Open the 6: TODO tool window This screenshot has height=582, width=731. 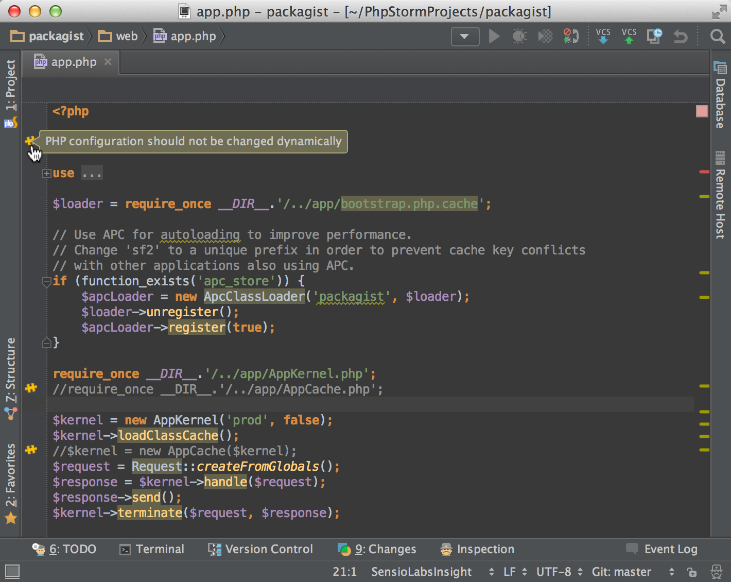65,549
